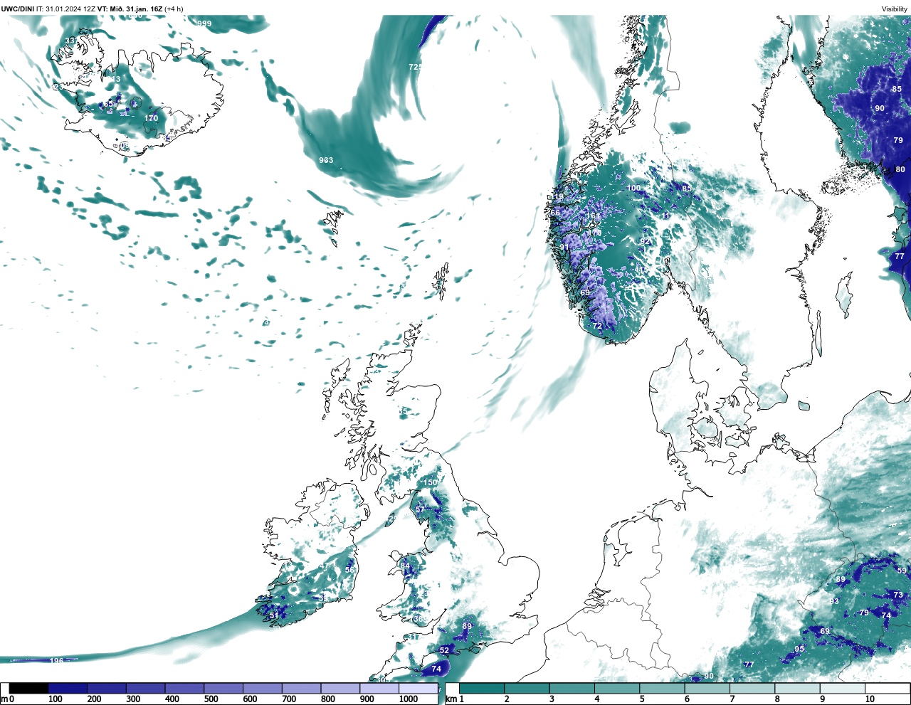This screenshot has height=705, width=911.
Task: Select the '31.01.2024 12Z' initialization time text
Action: pos(71,9)
